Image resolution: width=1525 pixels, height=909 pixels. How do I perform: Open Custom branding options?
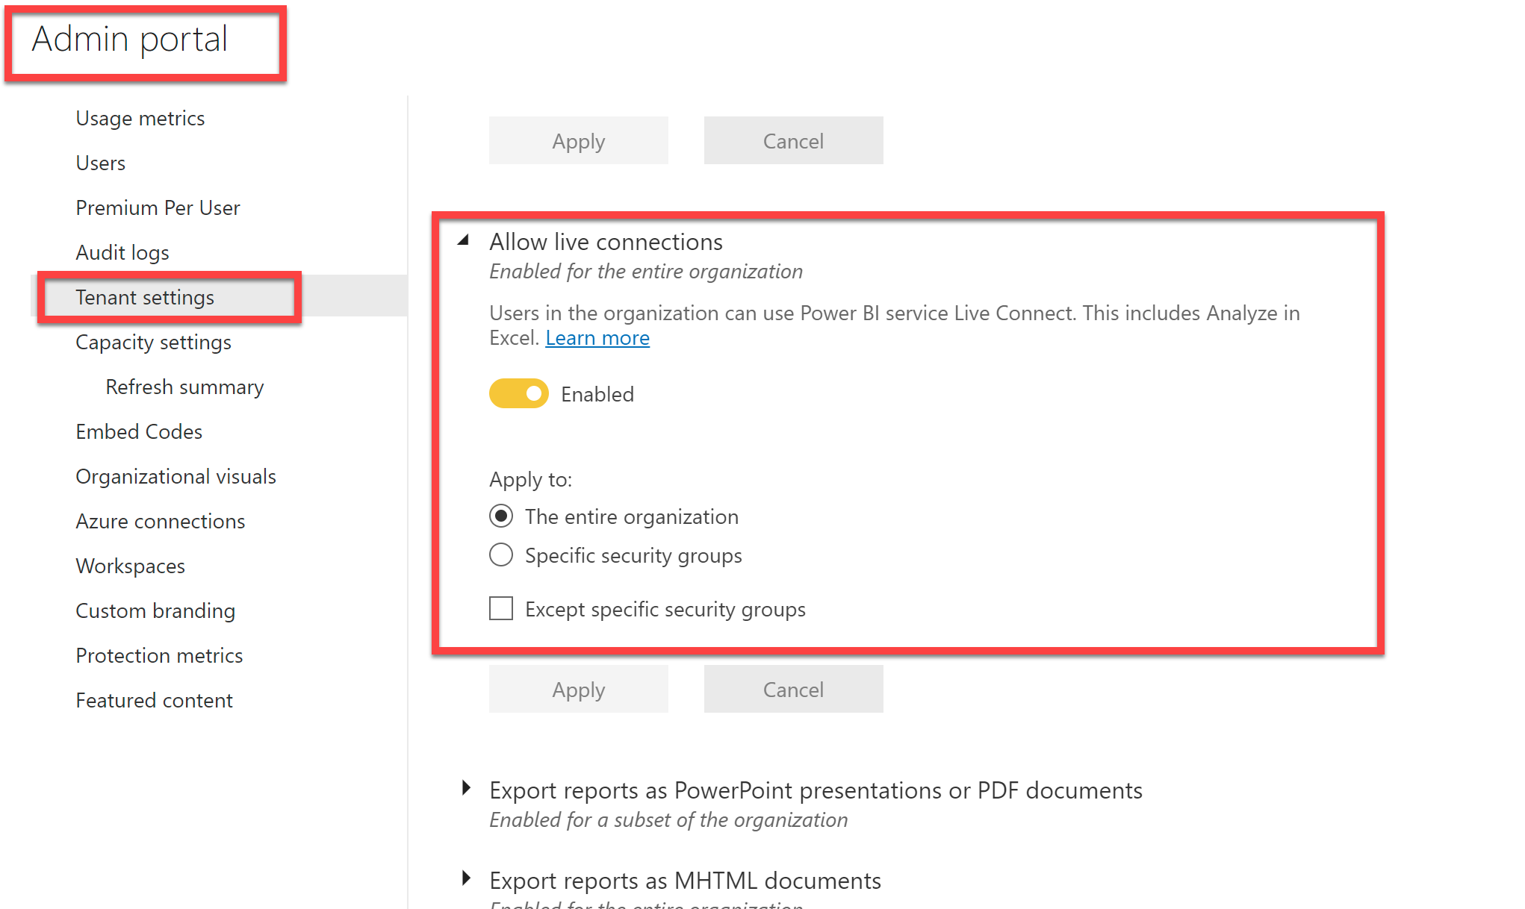[155, 610]
